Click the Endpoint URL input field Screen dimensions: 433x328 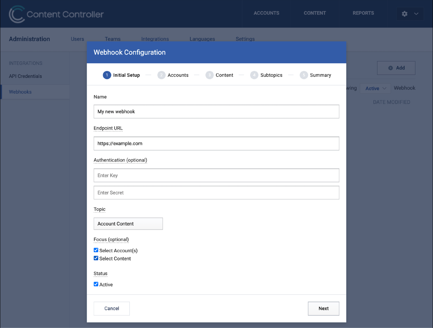216,143
